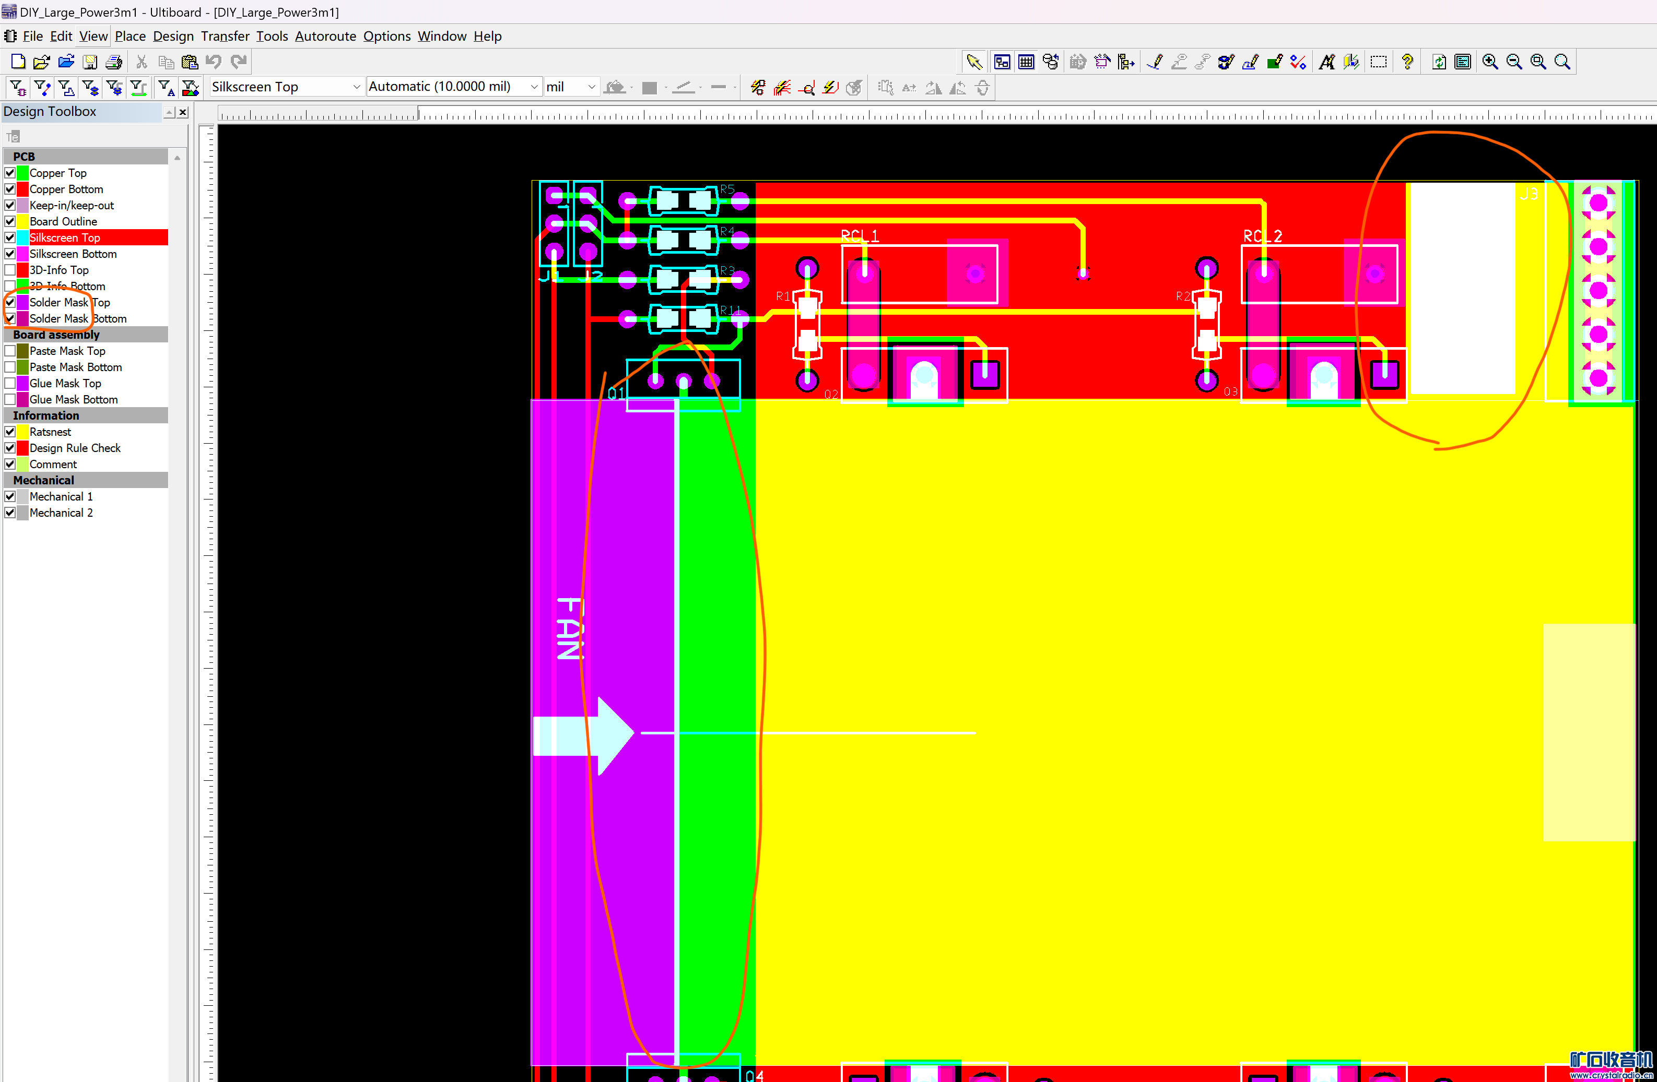Click the Print icon in the toolbar
This screenshot has width=1657, height=1082.
coord(113,62)
